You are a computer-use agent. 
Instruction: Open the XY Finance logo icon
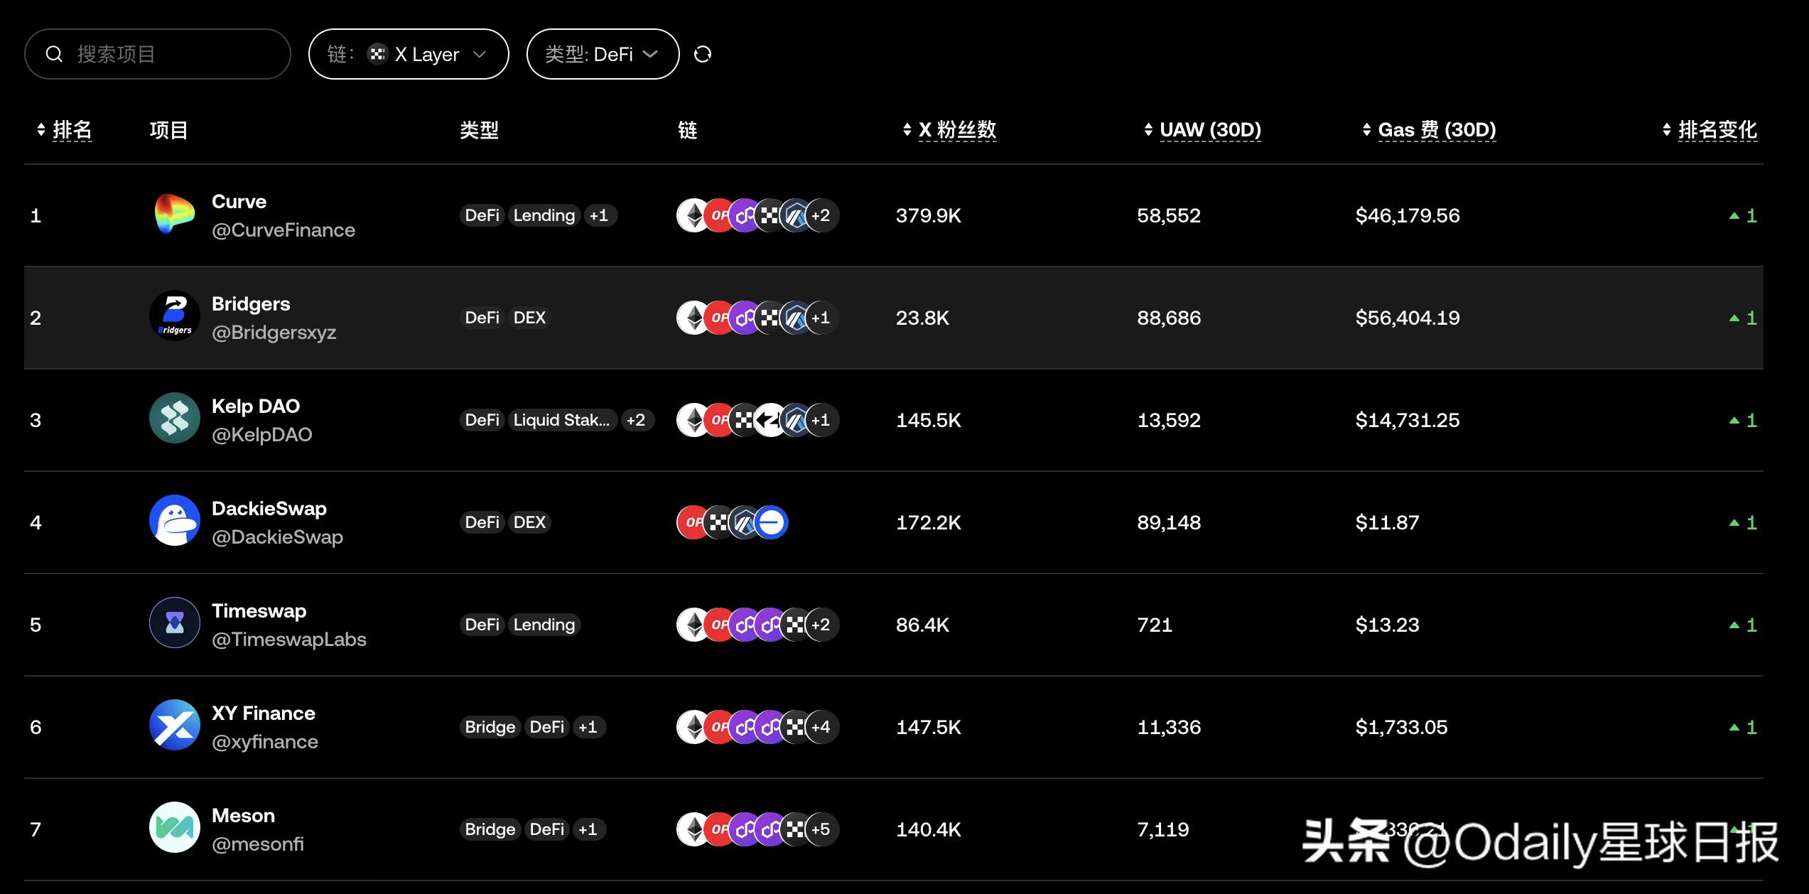point(175,726)
